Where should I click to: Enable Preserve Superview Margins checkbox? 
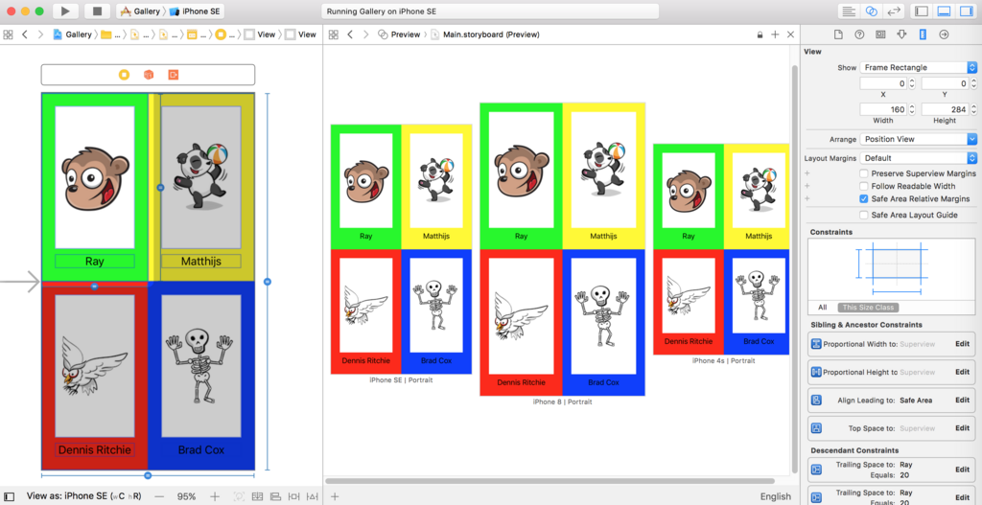point(864,173)
